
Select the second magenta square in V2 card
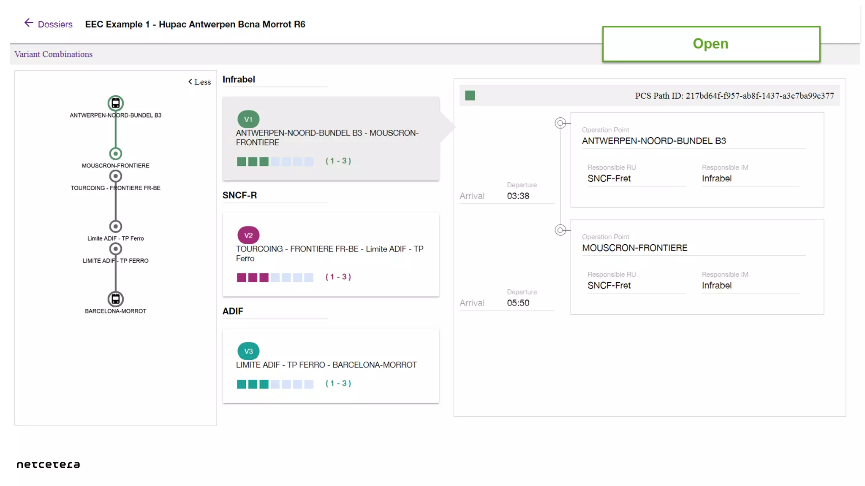pos(253,278)
